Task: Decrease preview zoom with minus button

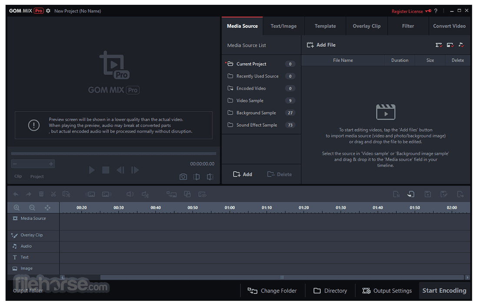Action: click(15, 164)
